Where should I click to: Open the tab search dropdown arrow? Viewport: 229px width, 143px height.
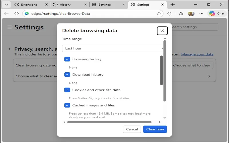[x=6, y=5]
